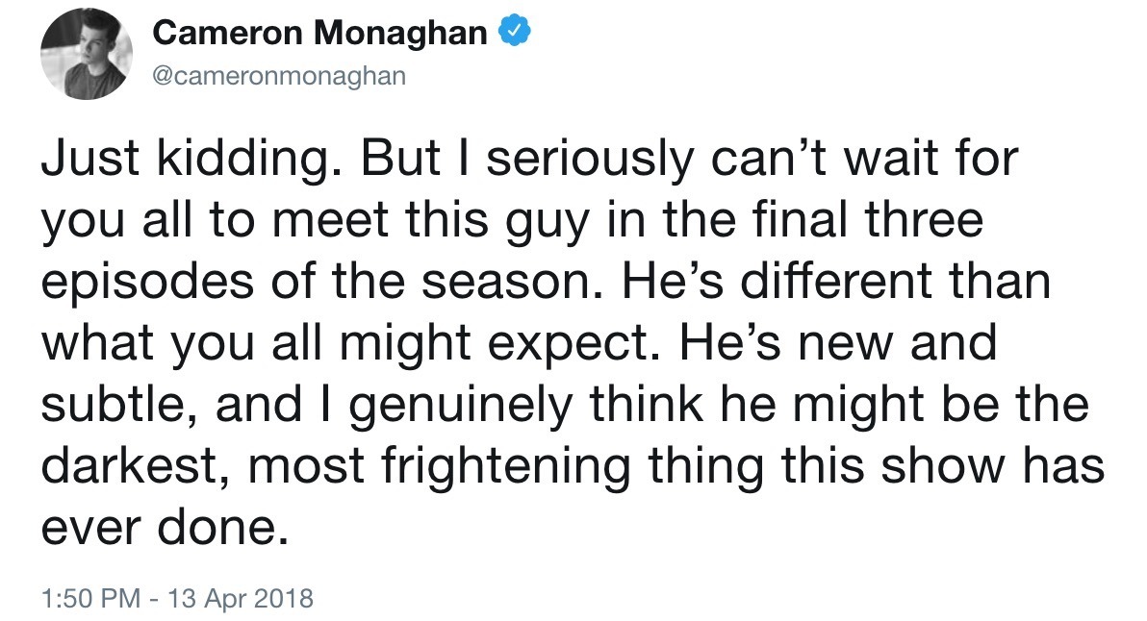Click the closing words "ever done."
This screenshot has height=621, width=1147.
click(x=165, y=527)
